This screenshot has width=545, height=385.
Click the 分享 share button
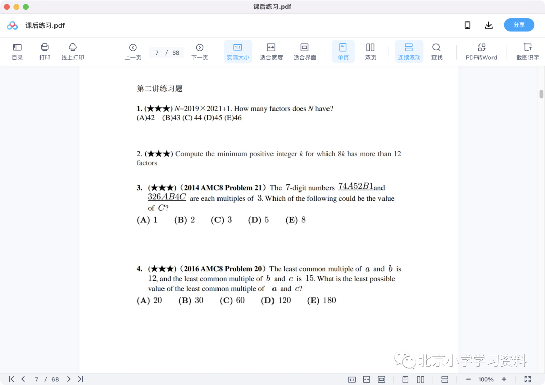pos(519,25)
